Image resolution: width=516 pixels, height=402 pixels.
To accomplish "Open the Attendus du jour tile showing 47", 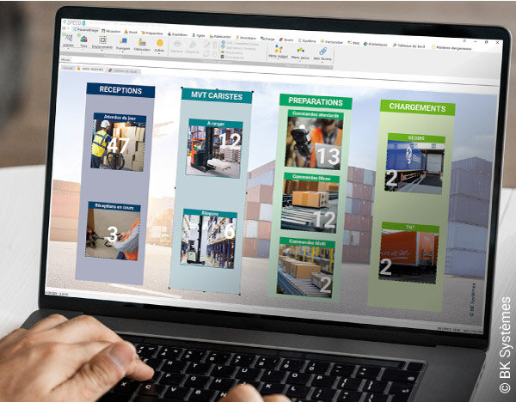I will (119, 142).
